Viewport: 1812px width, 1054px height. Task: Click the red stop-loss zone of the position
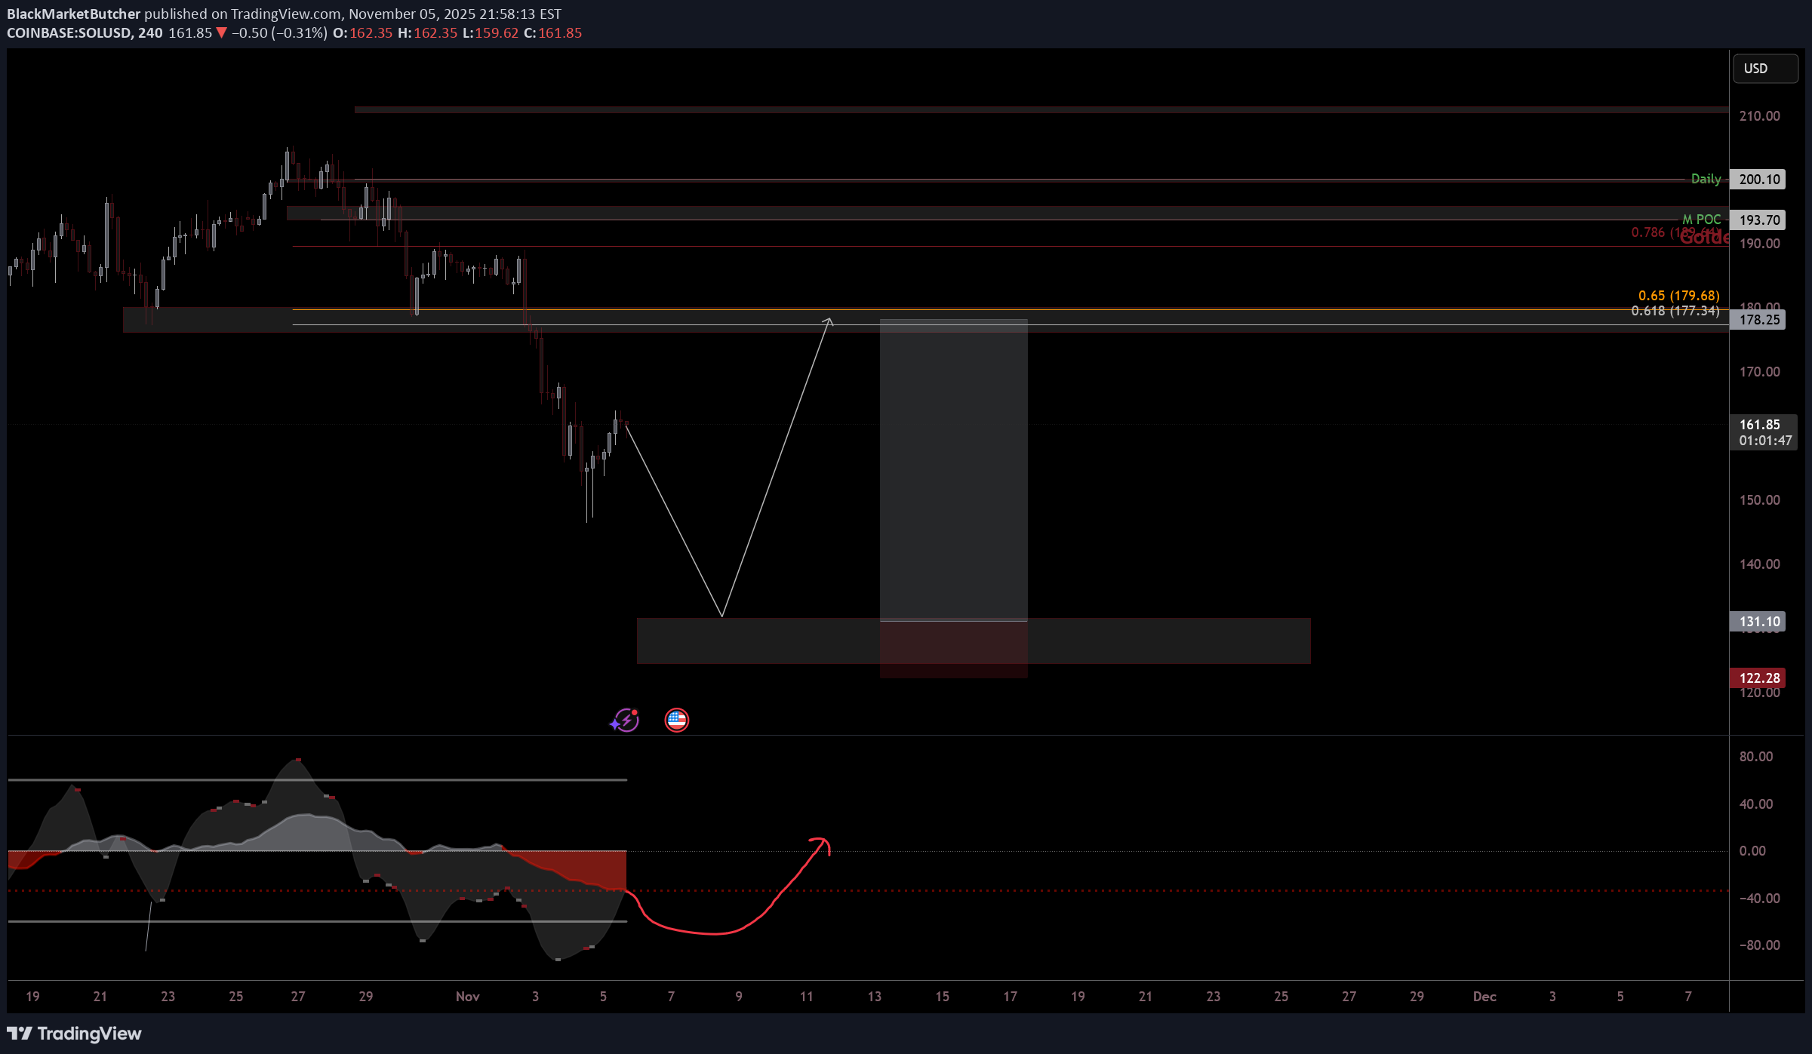(x=953, y=650)
